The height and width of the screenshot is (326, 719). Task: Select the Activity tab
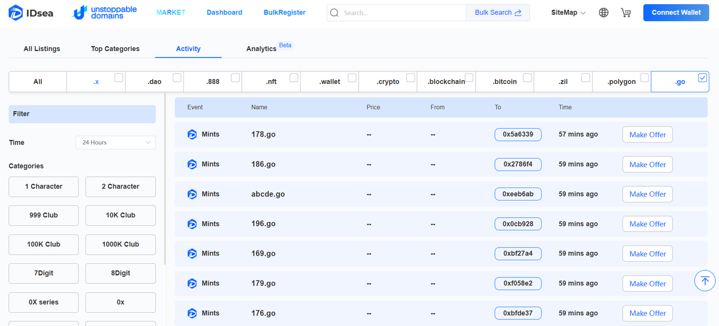[188, 49]
